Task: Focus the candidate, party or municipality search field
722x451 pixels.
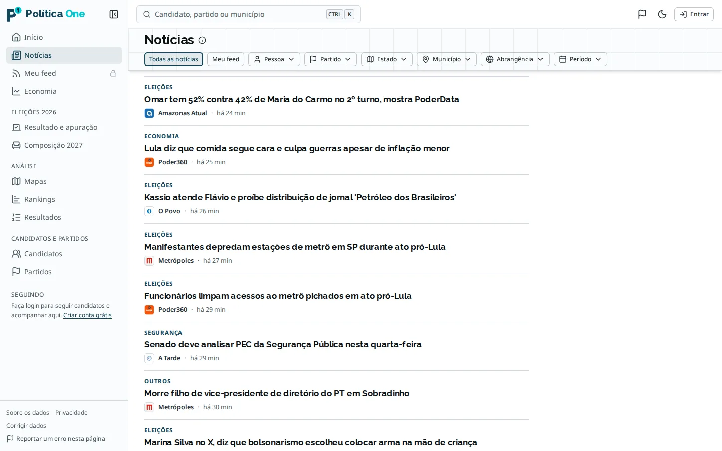Action: 249,14
